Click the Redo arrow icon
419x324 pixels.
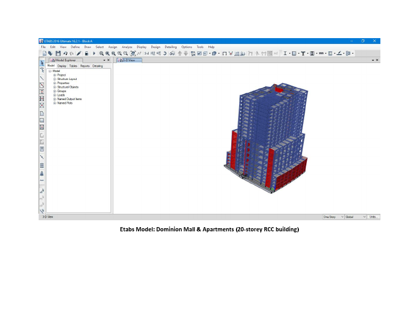(71, 53)
